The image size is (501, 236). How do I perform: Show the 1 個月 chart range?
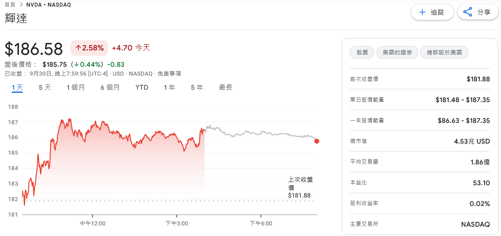click(x=76, y=88)
